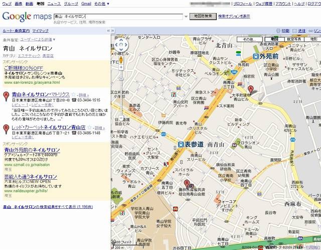Open 詳細 link for 青山ネイルサロン・マトリクス
This screenshot has width=321, height=250.
coord(84,95)
